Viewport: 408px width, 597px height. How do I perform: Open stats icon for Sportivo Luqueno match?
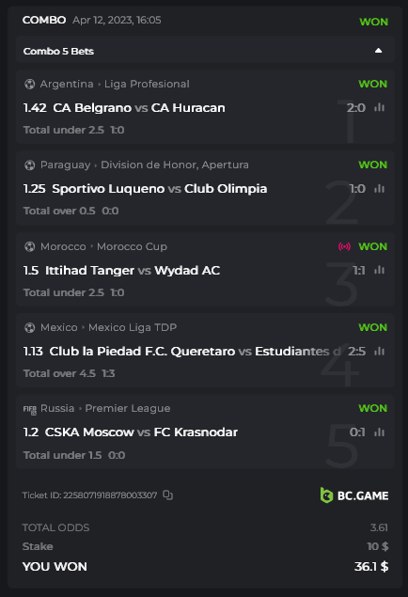[380, 188]
